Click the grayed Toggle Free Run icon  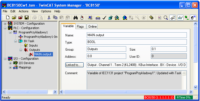click(144, 18)
